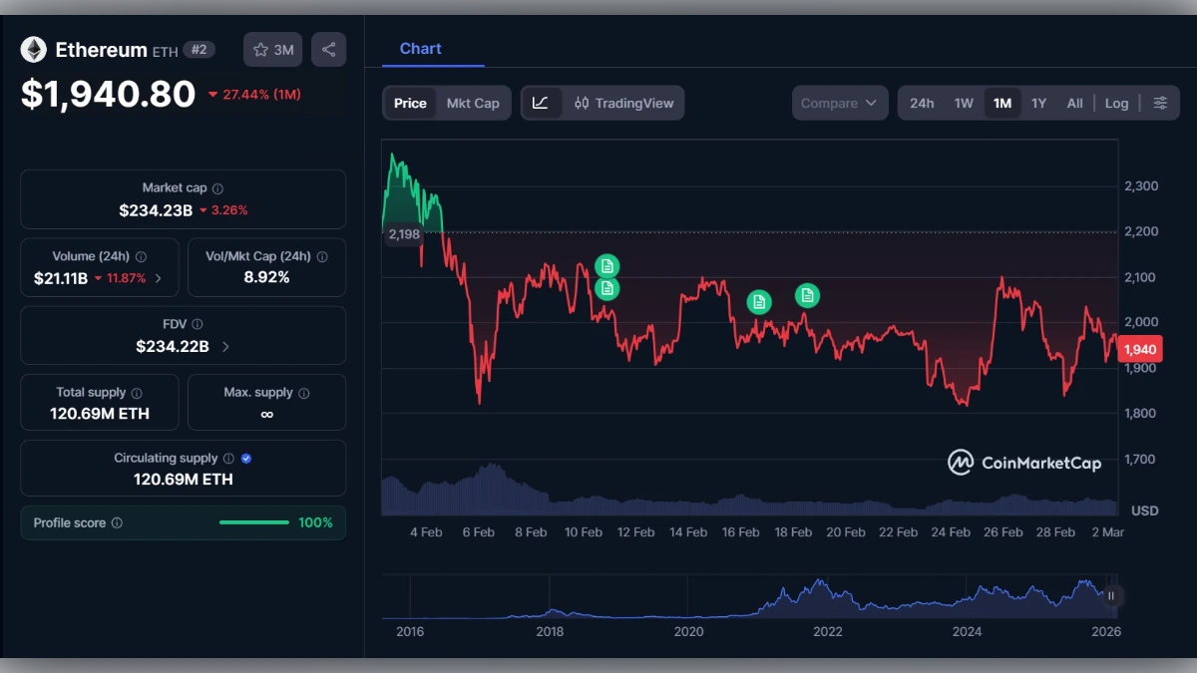1197x673 pixels.
Task: Click the share icon next to the star
Action: pyautogui.click(x=329, y=49)
